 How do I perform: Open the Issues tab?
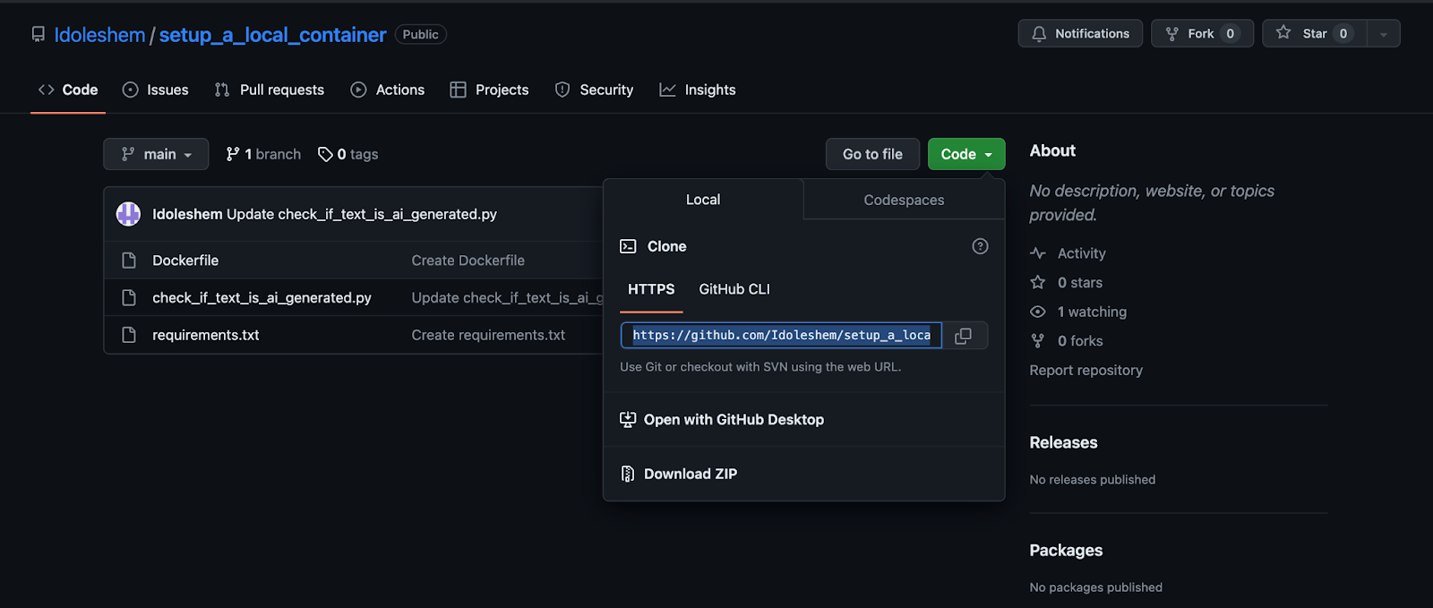156,90
